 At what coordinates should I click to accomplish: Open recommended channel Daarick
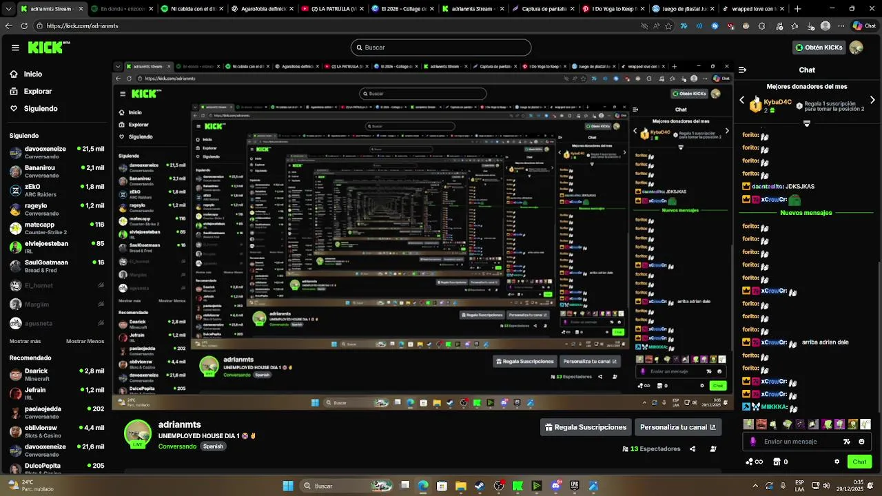click(x=57, y=375)
